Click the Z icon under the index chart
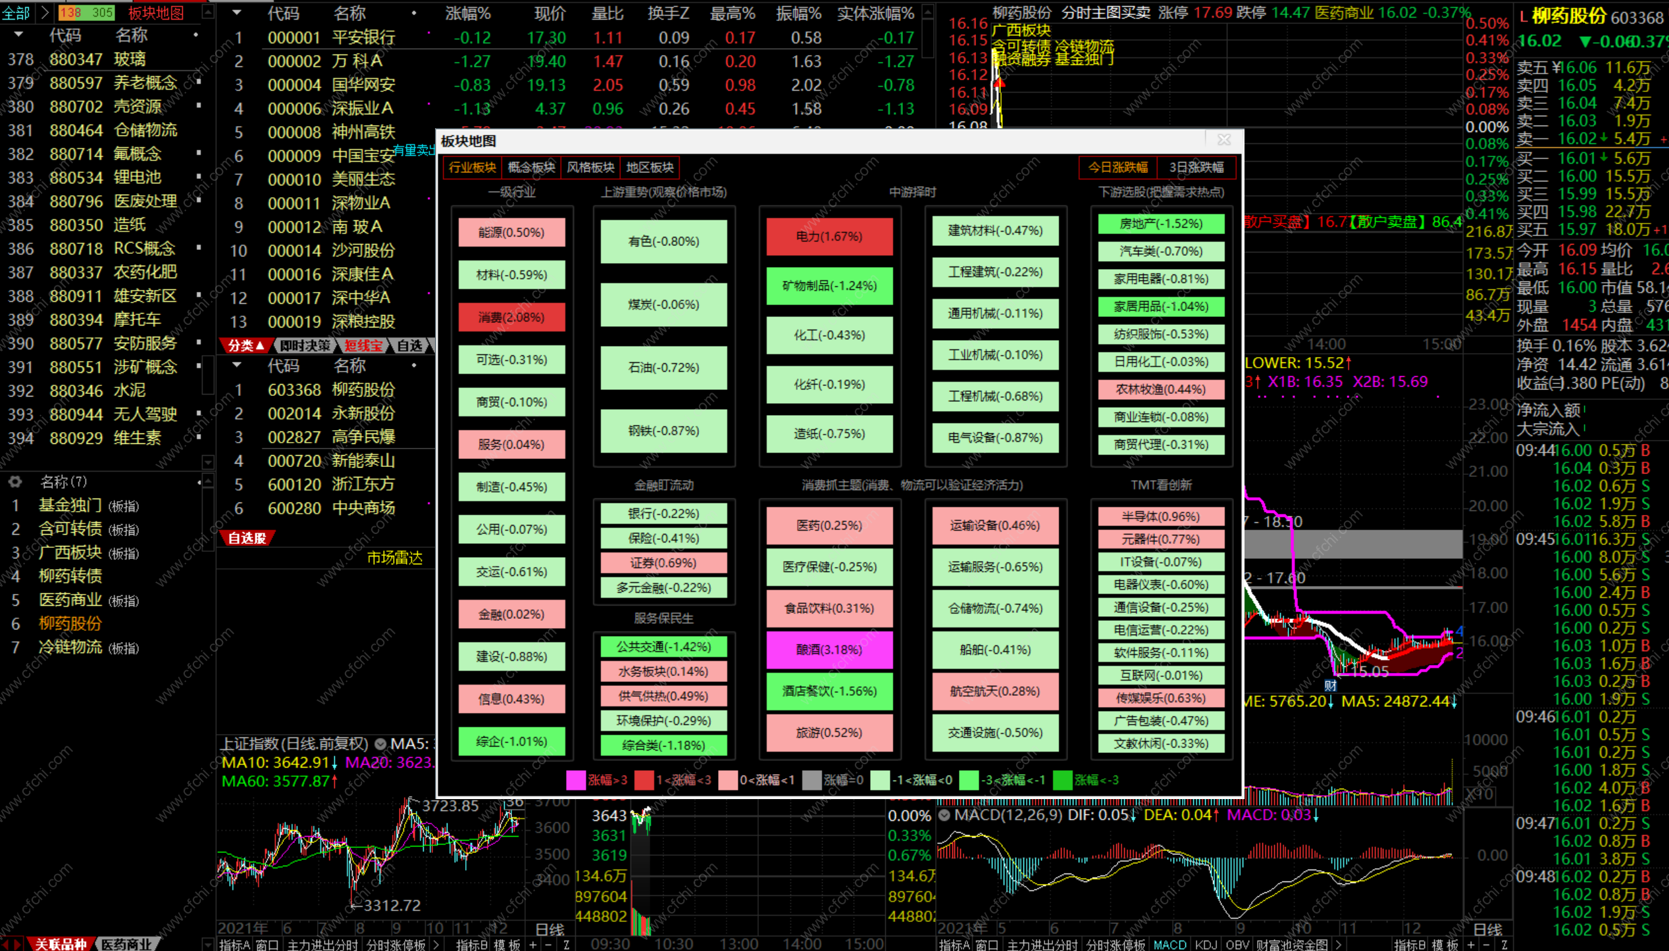The width and height of the screenshot is (1669, 951). coord(566,944)
